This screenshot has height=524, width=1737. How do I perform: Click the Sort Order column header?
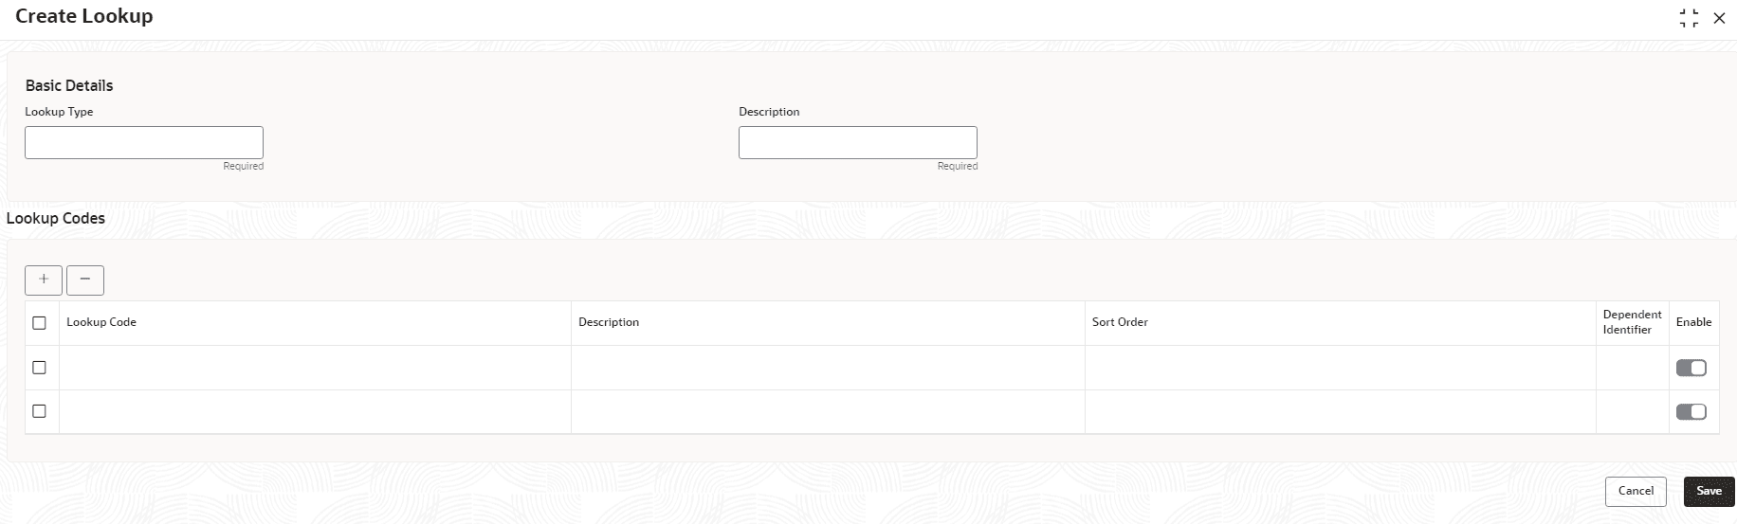pos(1120,322)
